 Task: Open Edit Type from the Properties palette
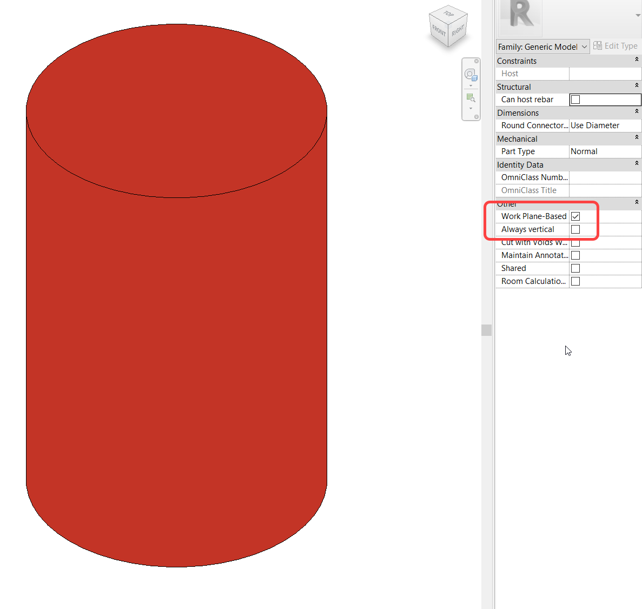(x=616, y=46)
